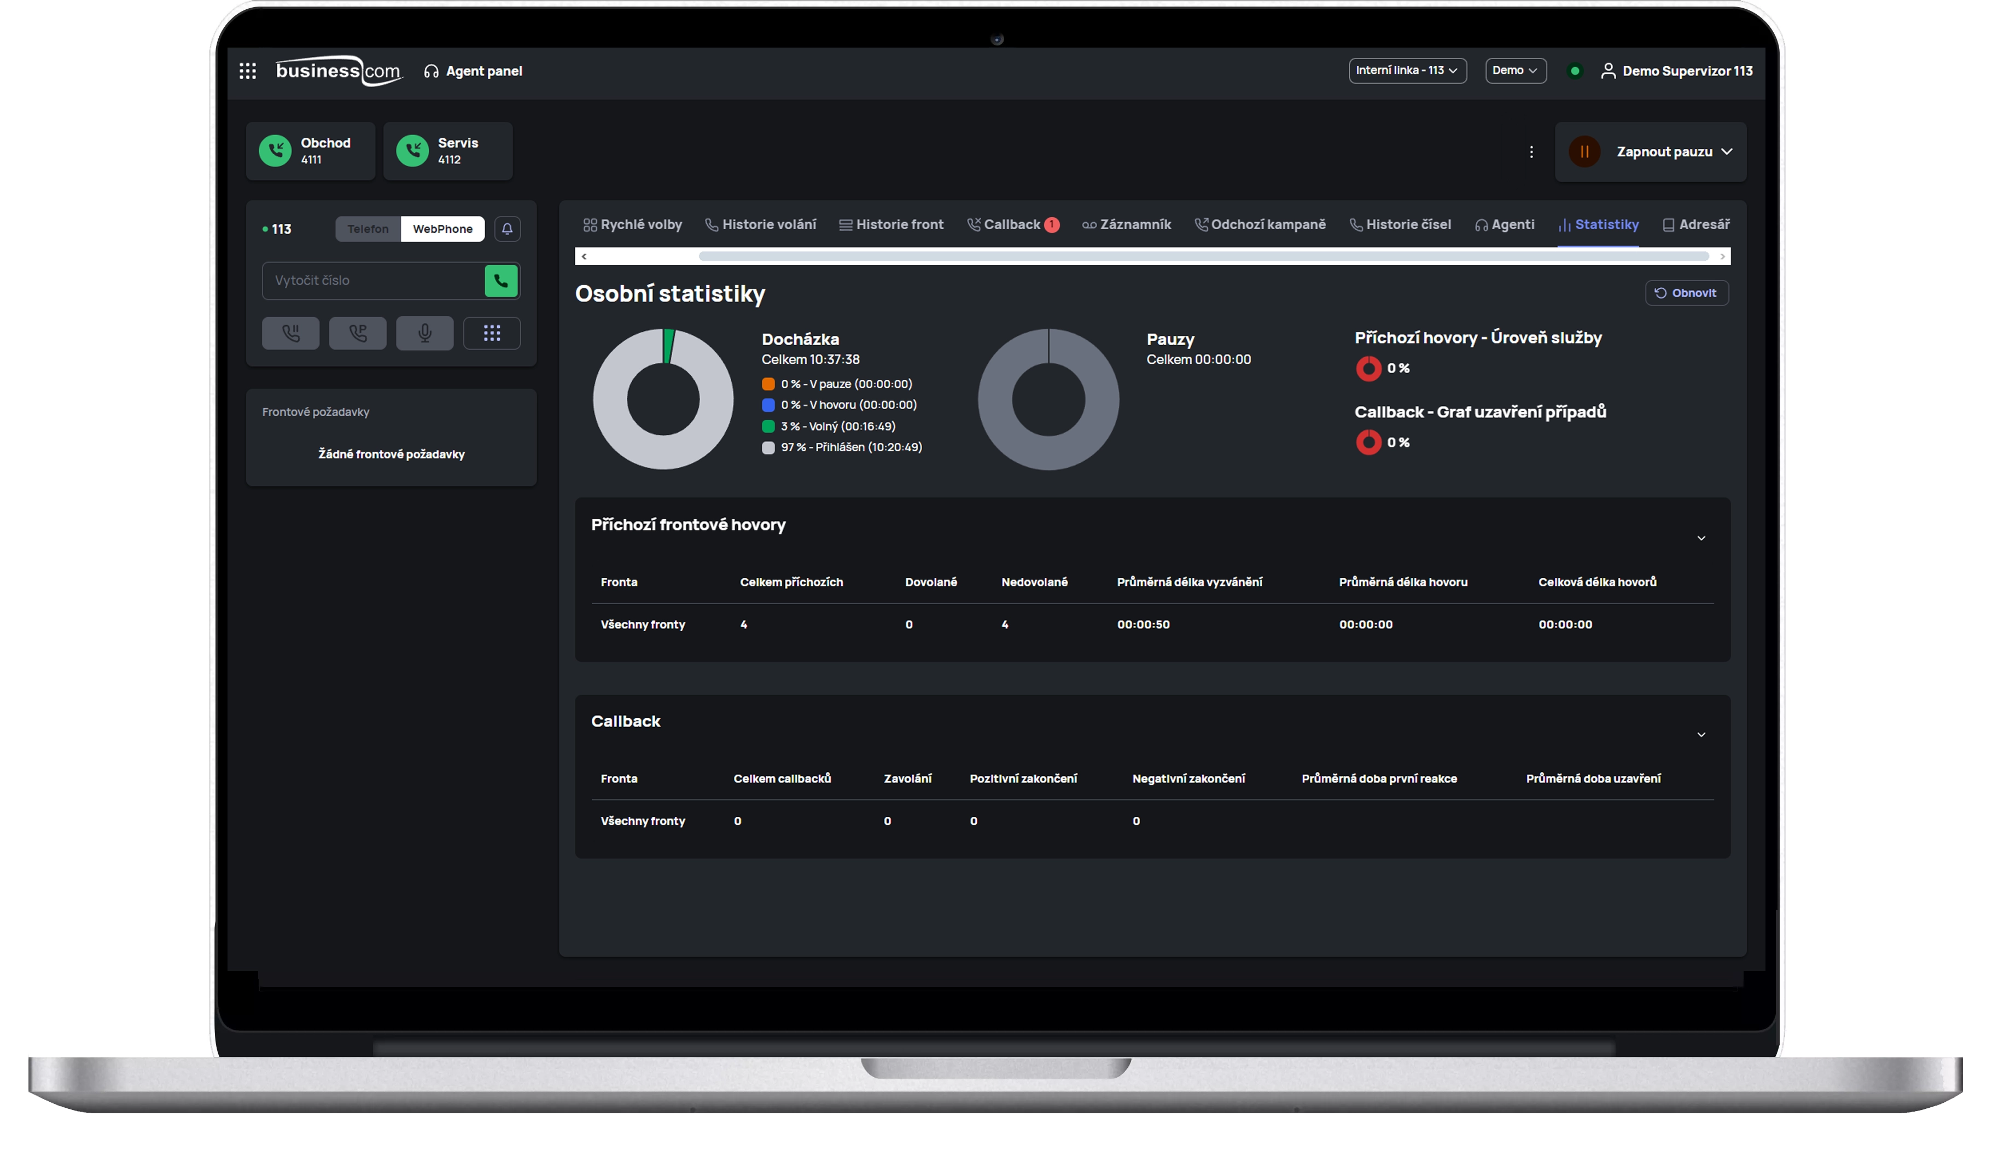
Task: Expand the Zapnout pauzu dropdown
Action: tap(1726, 152)
